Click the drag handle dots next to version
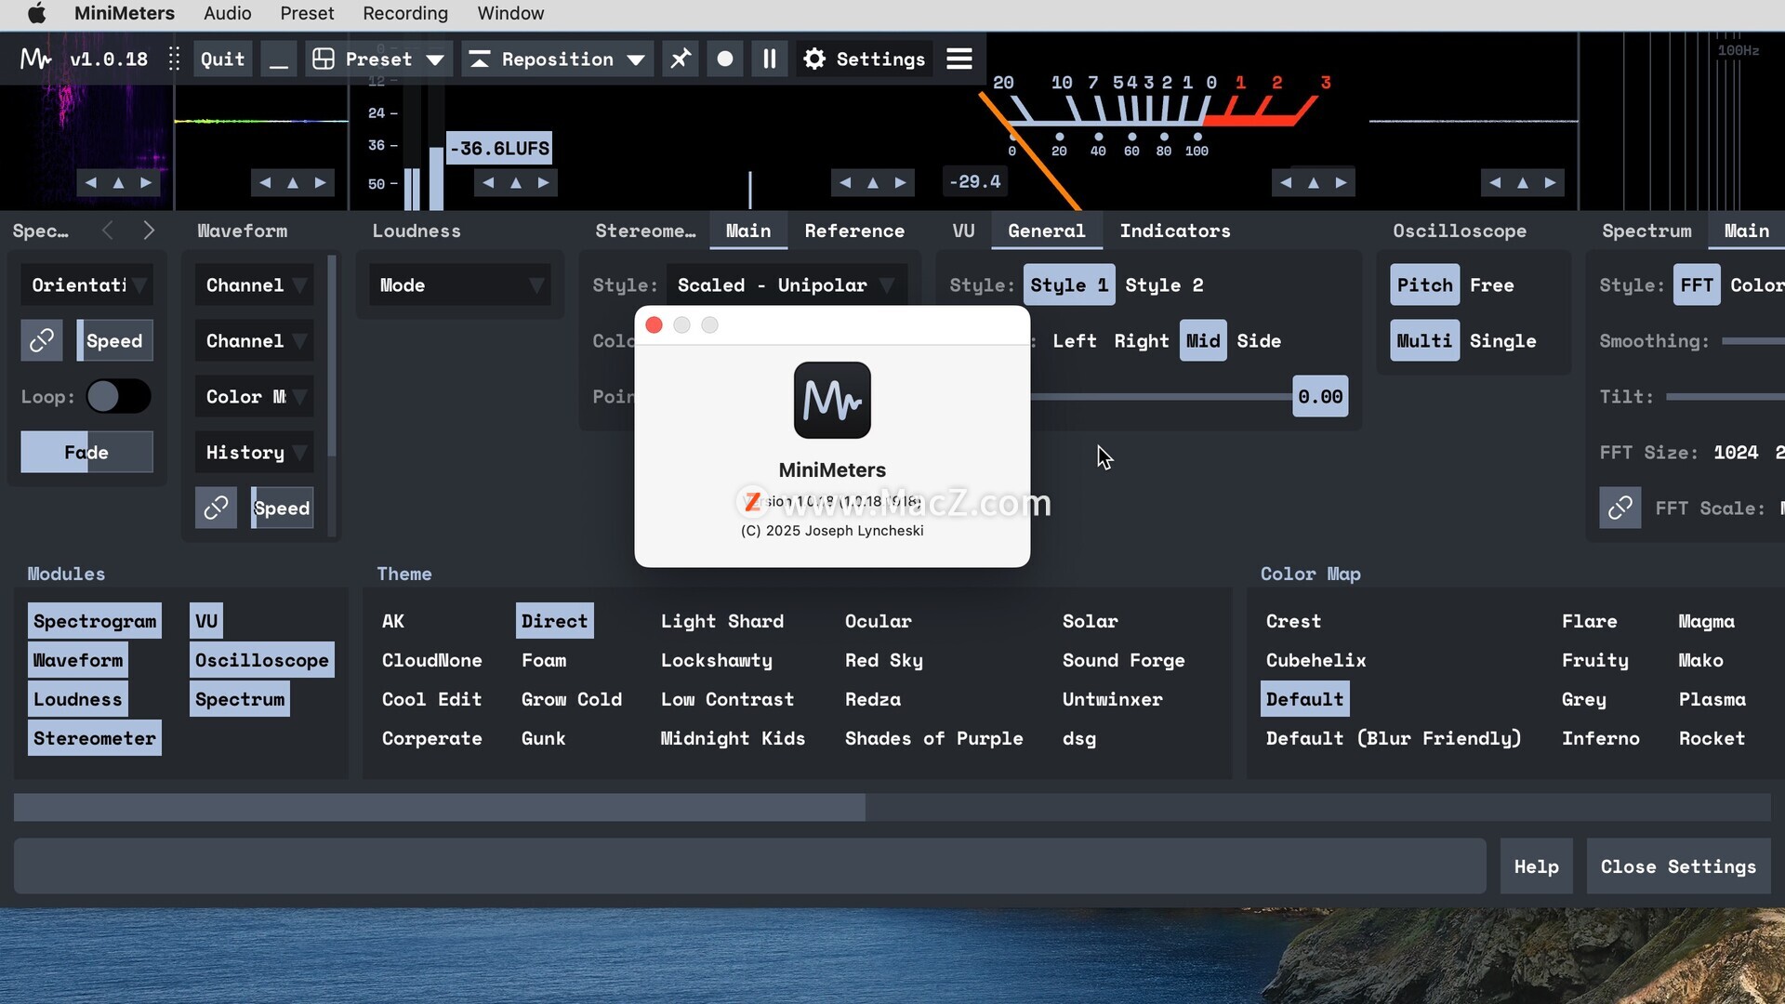1785x1004 pixels. tap(174, 59)
